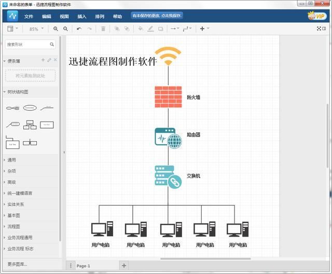Open the 插入 menu
The height and width of the screenshot is (274, 332).
point(82,17)
